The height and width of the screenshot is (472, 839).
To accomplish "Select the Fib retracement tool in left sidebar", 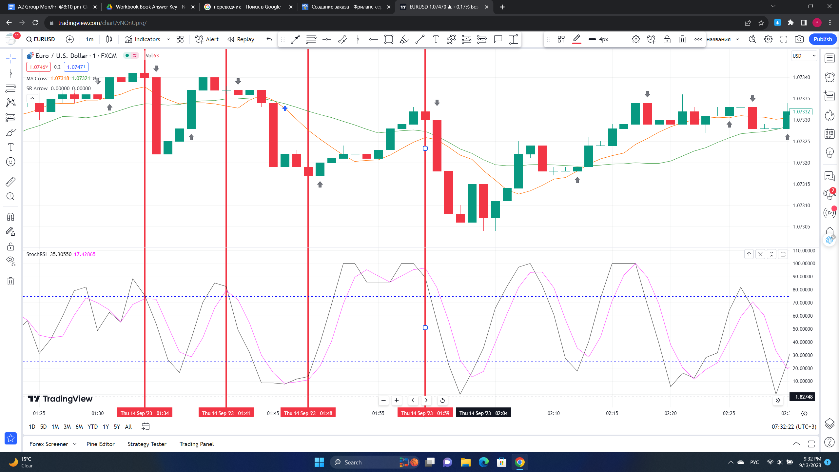I will 10,88.
